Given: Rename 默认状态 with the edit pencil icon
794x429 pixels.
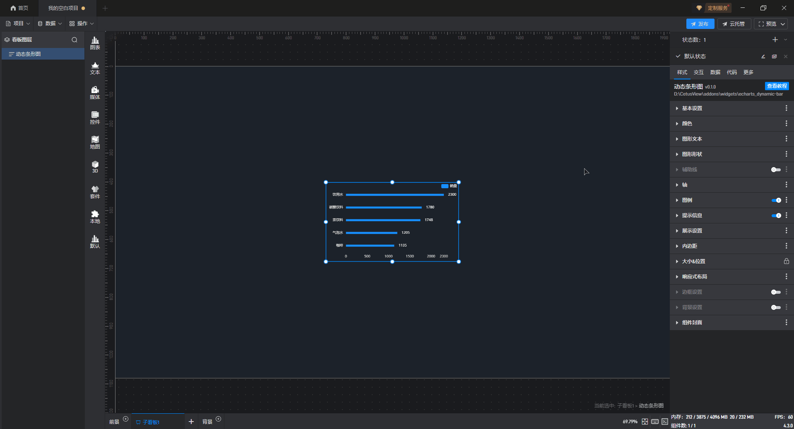Looking at the screenshot, I should (763, 56).
